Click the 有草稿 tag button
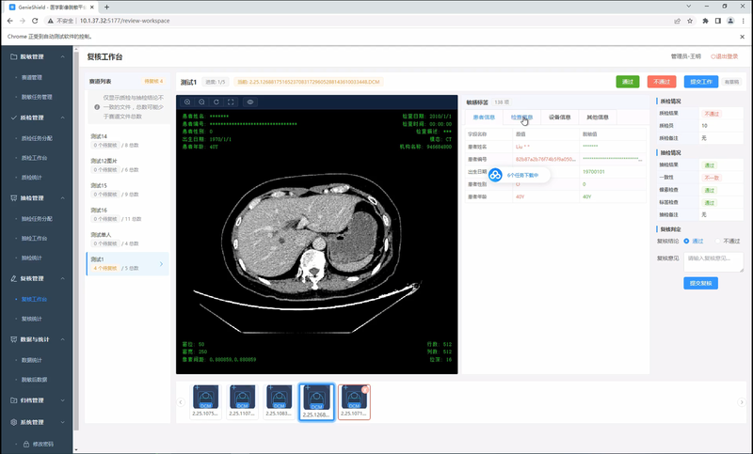Viewport: 753px width, 454px height. pos(732,82)
